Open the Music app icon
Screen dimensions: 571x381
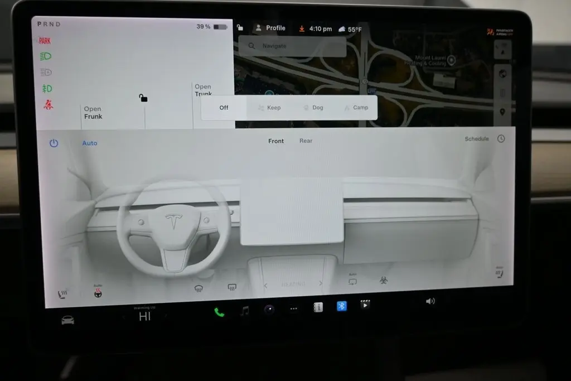click(244, 311)
